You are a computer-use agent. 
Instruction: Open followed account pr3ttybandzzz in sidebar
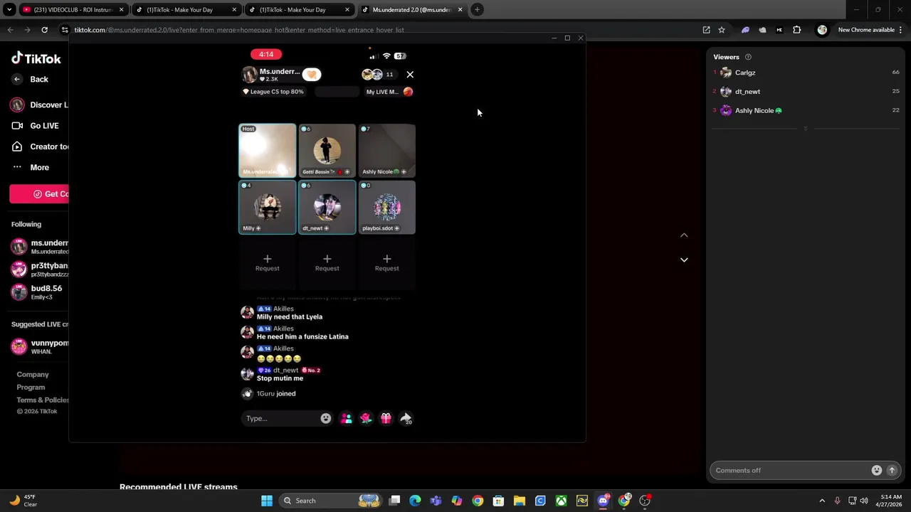[x=40, y=270]
